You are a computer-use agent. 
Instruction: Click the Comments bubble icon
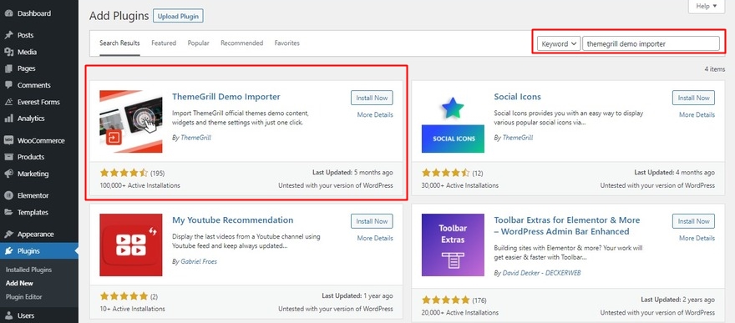[8, 85]
